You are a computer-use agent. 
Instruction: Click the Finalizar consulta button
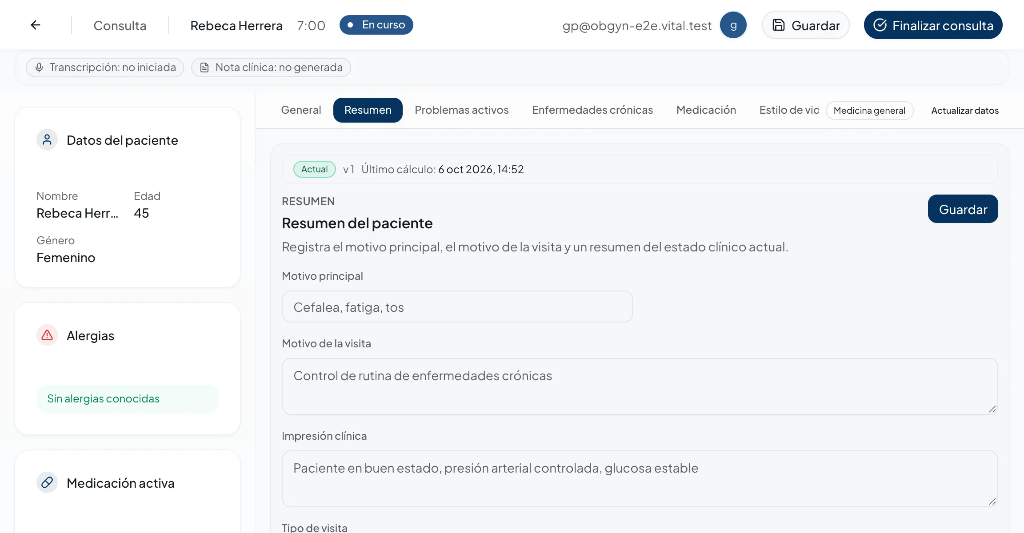pos(933,25)
